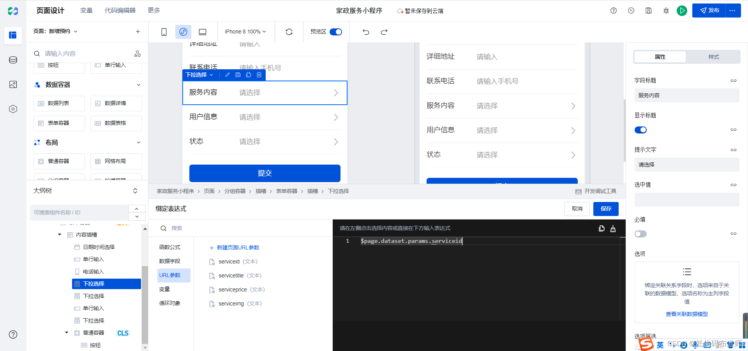Click the 新建页面URL参数 link
The width and height of the screenshot is (748, 351).
pyautogui.click(x=234, y=247)
